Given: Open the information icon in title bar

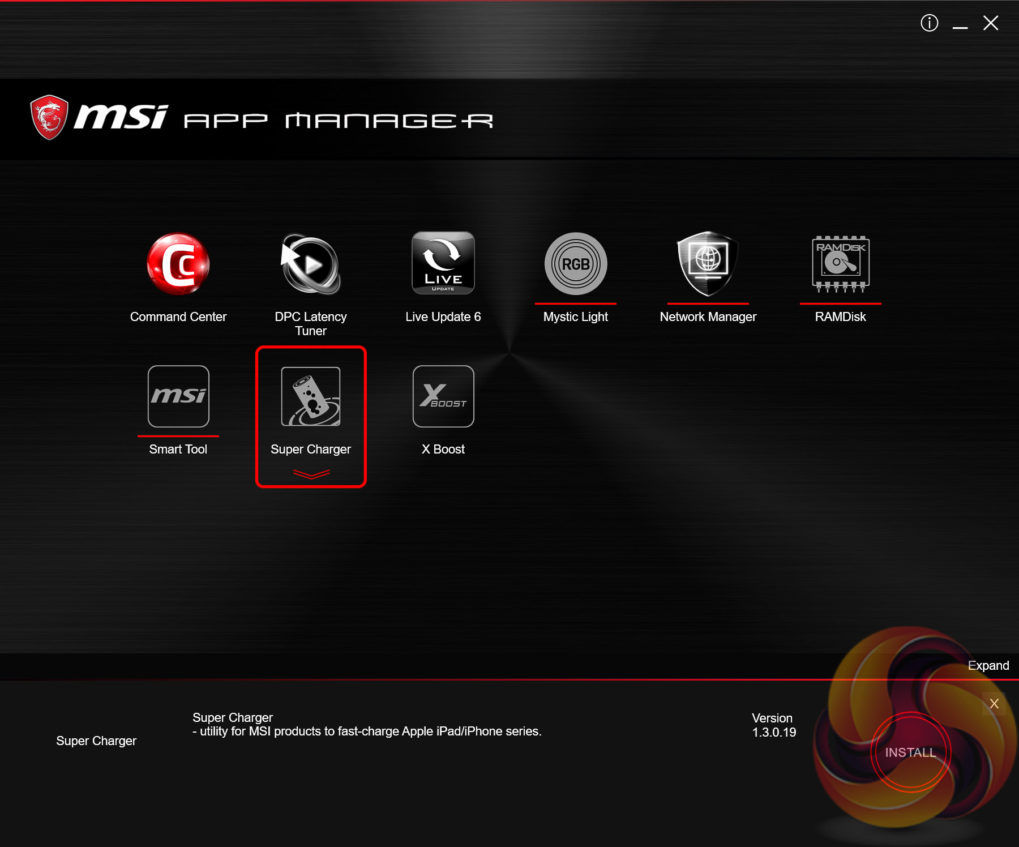Looking at the screenshot, I should click(930, 23).
